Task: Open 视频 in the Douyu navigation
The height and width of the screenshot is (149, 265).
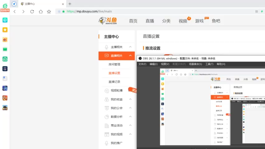Action: click(183, 21)
